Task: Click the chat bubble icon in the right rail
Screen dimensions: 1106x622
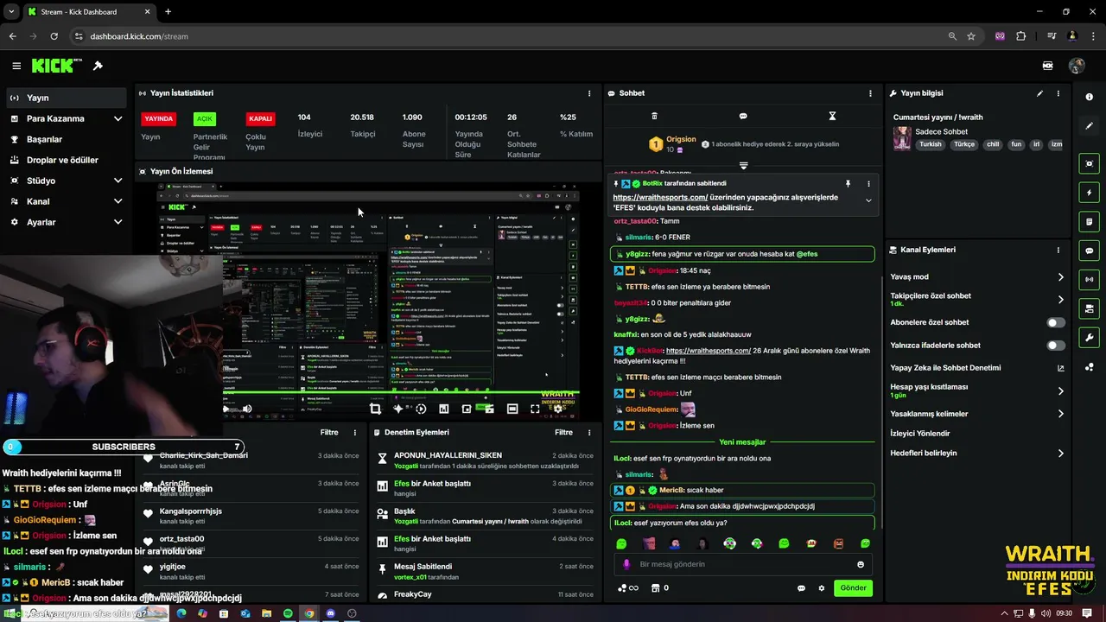Action: tap(1090, 251)
